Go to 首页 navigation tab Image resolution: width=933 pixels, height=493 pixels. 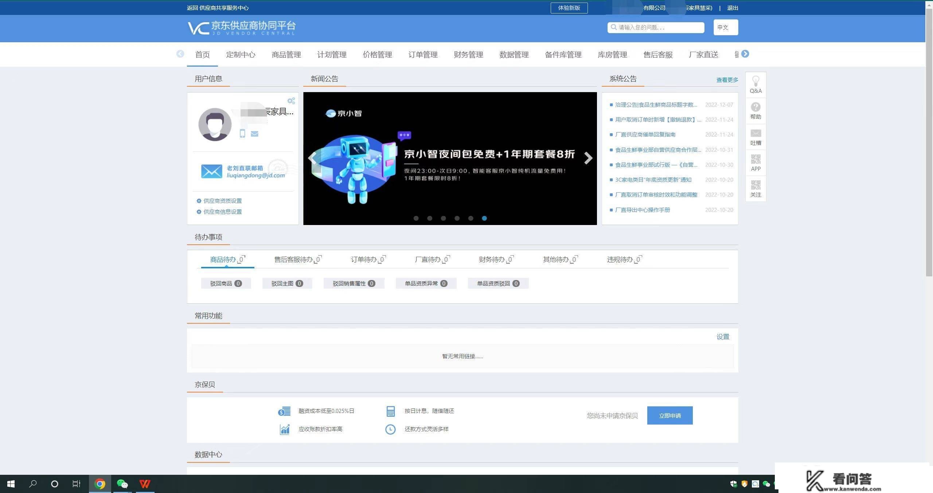202,55
